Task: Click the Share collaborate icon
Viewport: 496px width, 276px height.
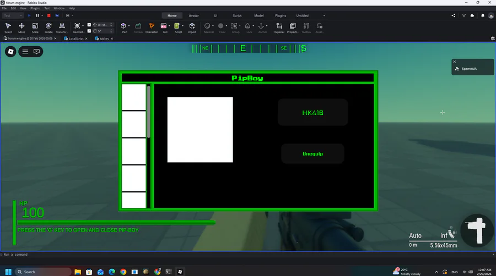Action: click(454, 15)
